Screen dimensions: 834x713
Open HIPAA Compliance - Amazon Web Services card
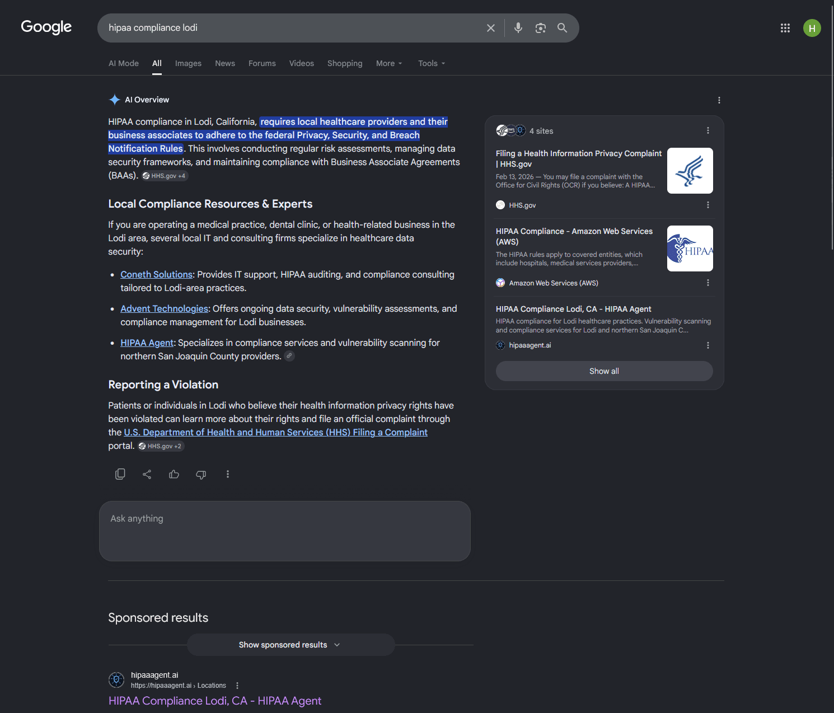[x=574, y=236]
